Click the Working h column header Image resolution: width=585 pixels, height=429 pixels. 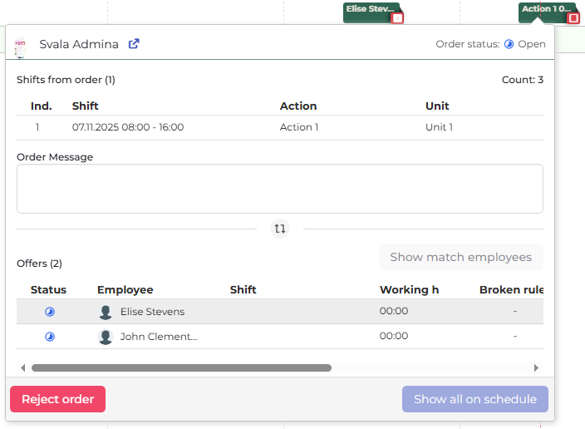pyautogui.click(x=409, y=290)
